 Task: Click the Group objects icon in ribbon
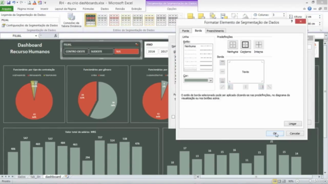[x=235, y=16]
